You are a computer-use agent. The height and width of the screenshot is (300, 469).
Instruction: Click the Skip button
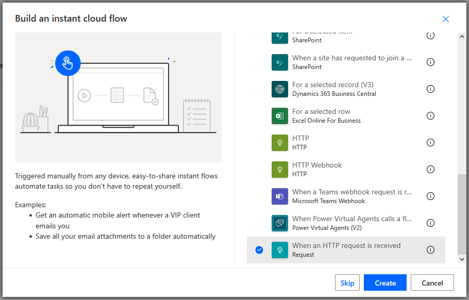click(x=347, y=282)
